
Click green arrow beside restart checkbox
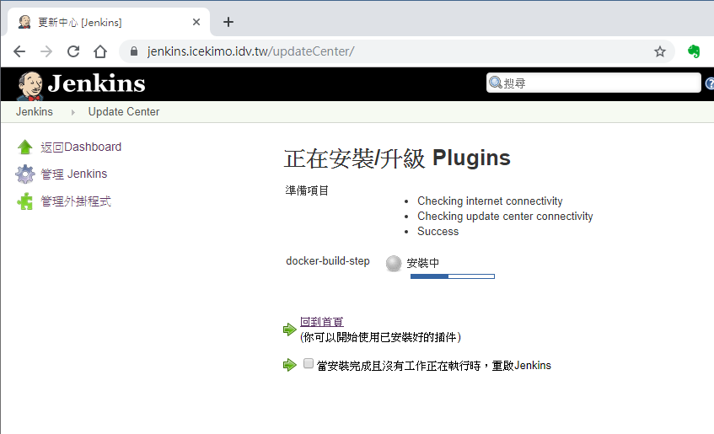click(290, 365)
